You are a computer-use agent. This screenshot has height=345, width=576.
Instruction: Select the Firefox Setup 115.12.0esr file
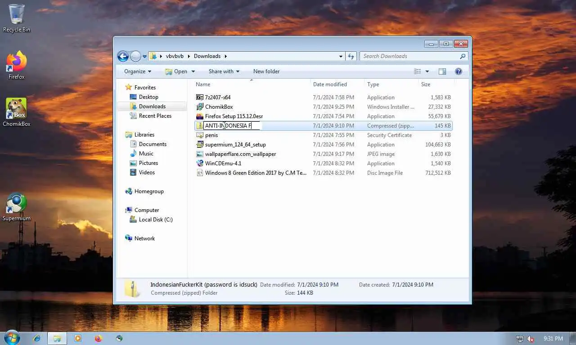coord(323,116)
